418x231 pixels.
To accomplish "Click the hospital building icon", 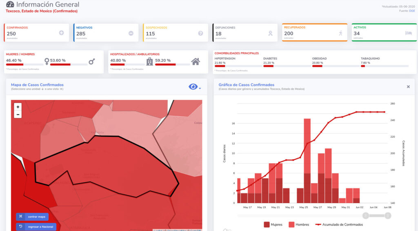I will pos(149,61).
